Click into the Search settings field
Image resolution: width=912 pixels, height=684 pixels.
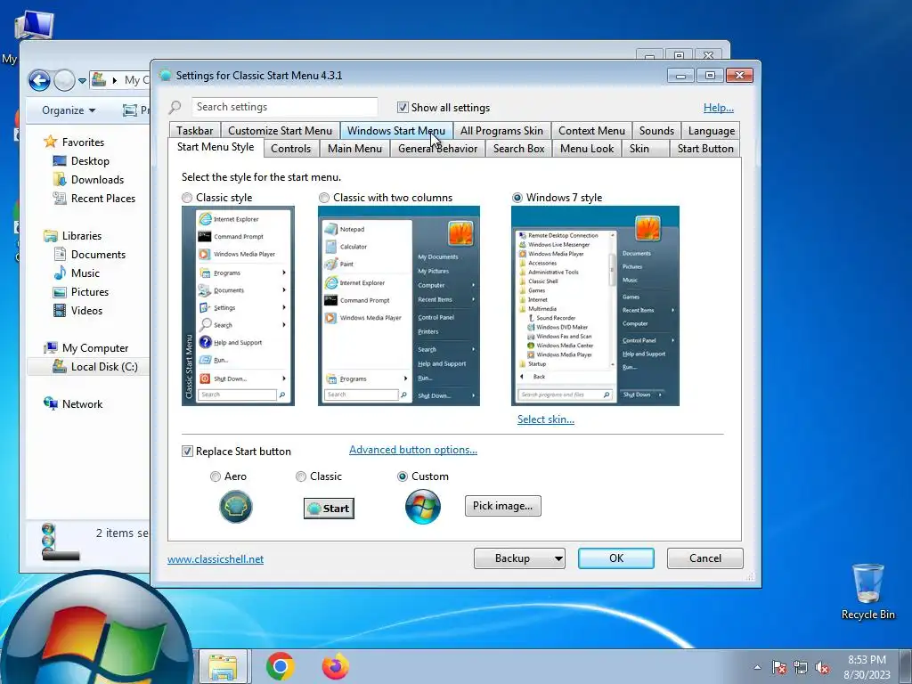[x=284, y=107]
